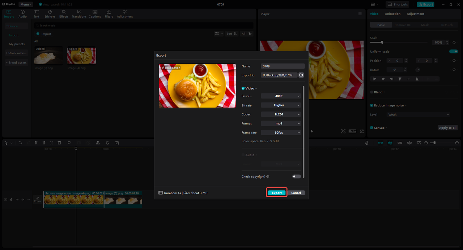Open the Filters tab
The width and height of the screenshot is (463, 250).
tap(109, 14)
